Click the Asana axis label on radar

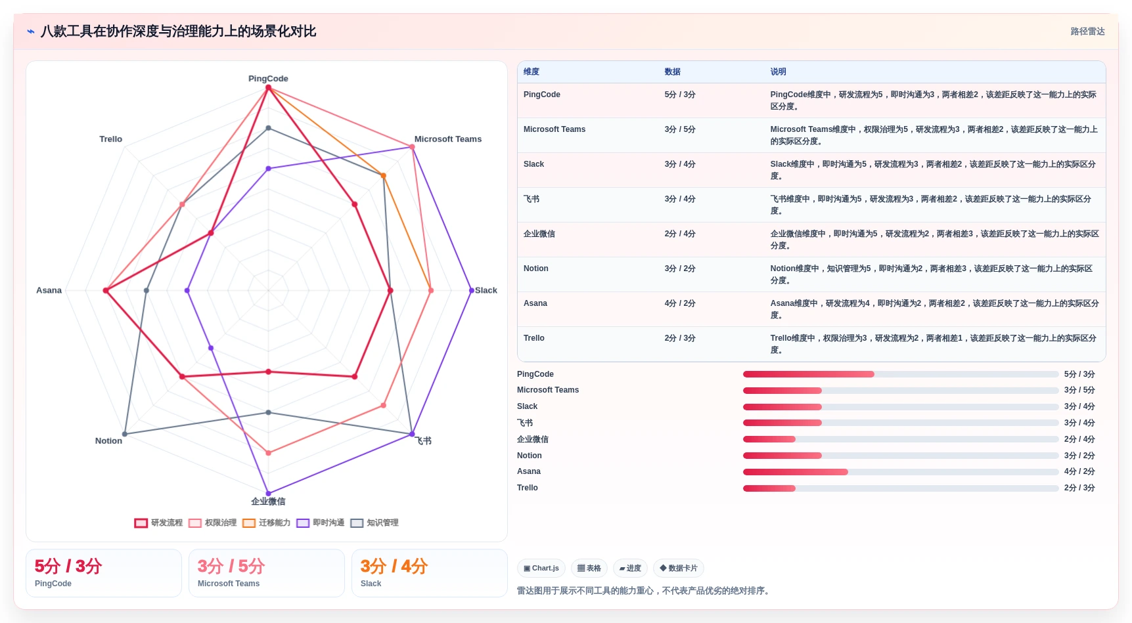(49, 290)
